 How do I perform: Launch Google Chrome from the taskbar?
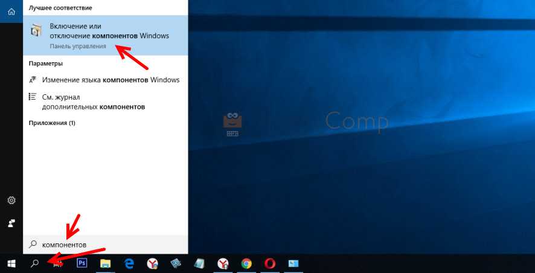pos(246,263)
